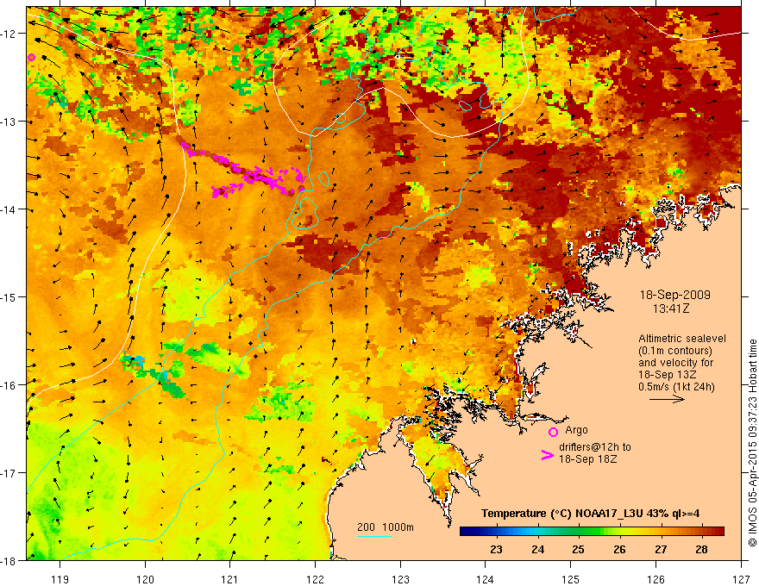Click the "drifters@12h to" legend text
Viewport: 759px width, 586px height.
click(595, 447)
